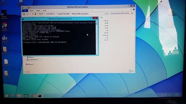Image resolution: width=186 pixels, height=104 pixels.
Task: Go back in File Explorer
Action: click(24, 14)
